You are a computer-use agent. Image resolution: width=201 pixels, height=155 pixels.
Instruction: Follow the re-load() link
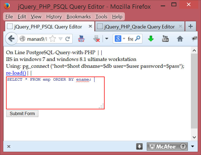16,73
